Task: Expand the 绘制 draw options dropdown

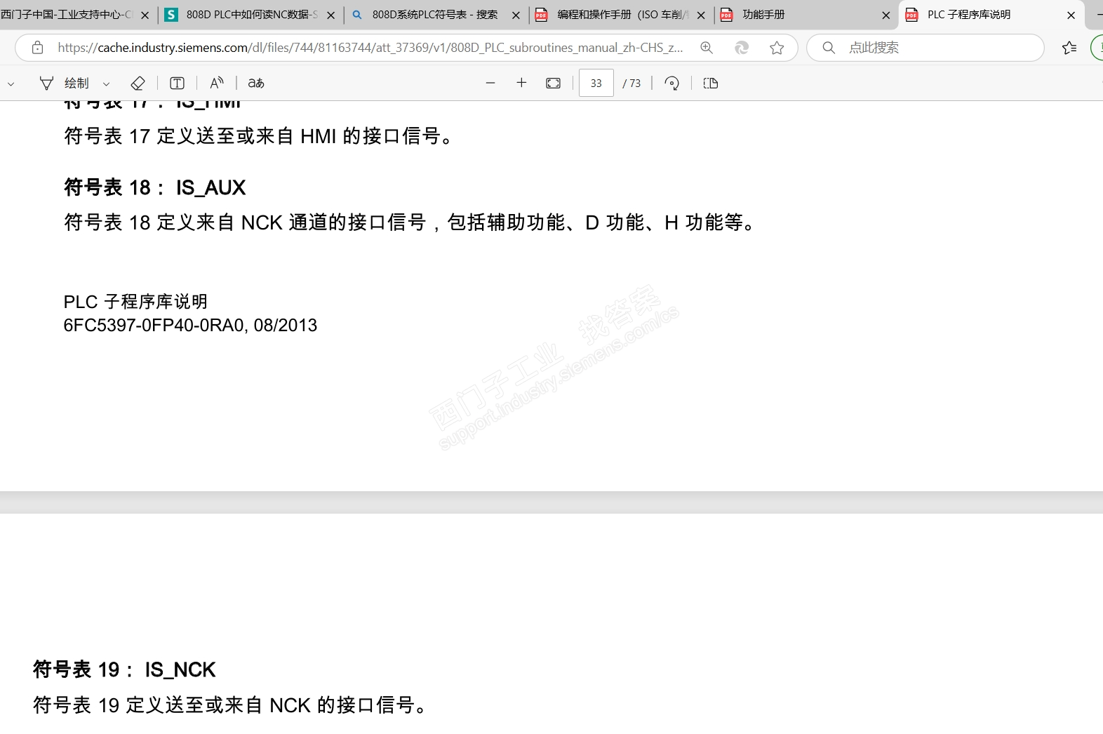Action: point(107,84)
